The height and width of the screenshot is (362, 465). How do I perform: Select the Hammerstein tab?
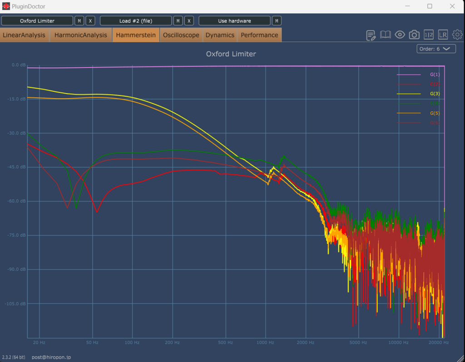pos(136,35)
